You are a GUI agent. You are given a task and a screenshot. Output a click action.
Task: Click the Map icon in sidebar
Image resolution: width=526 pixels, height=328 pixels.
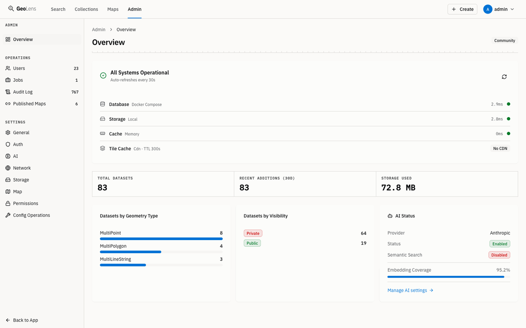(8, 192)
